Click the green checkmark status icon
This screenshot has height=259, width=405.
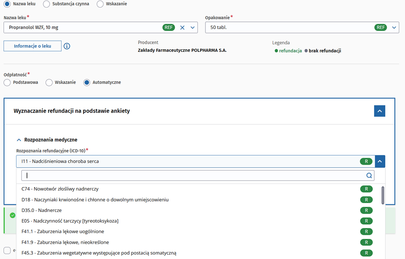pyautogui.click(x=13, y=215)
